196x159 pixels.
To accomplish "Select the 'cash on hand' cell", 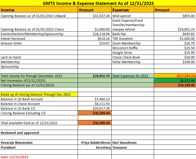I will (x=39, y=57).
